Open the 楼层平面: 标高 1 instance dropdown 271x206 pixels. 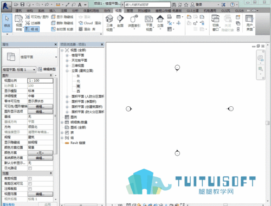click(x=19, y=69)
